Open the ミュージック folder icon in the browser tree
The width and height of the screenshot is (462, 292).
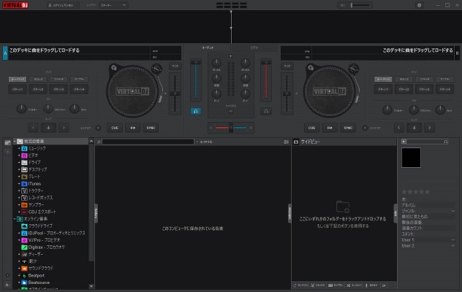pyautogui.click(x=24, y=148)
